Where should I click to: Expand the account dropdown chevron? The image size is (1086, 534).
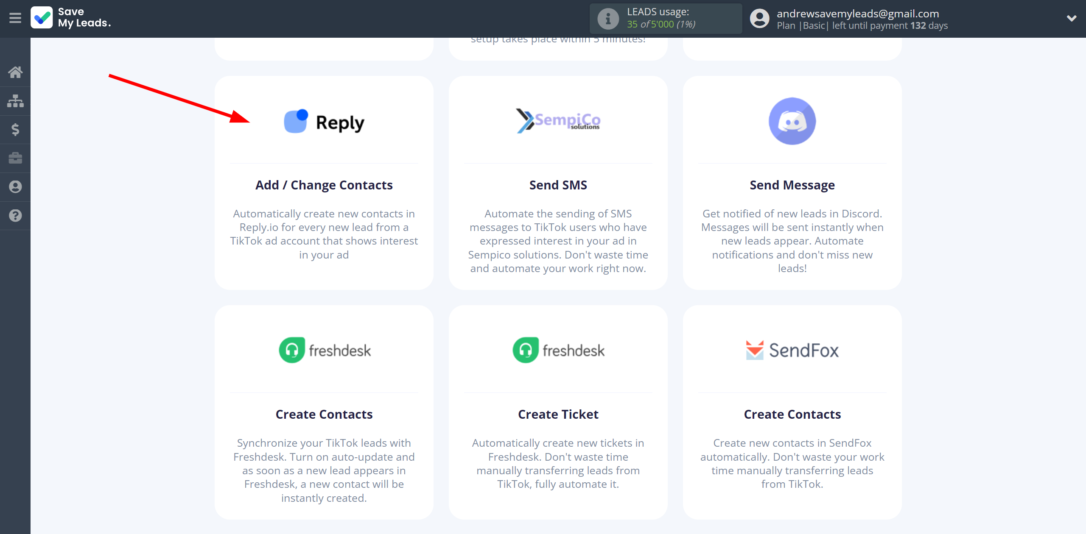[1072, 18]
